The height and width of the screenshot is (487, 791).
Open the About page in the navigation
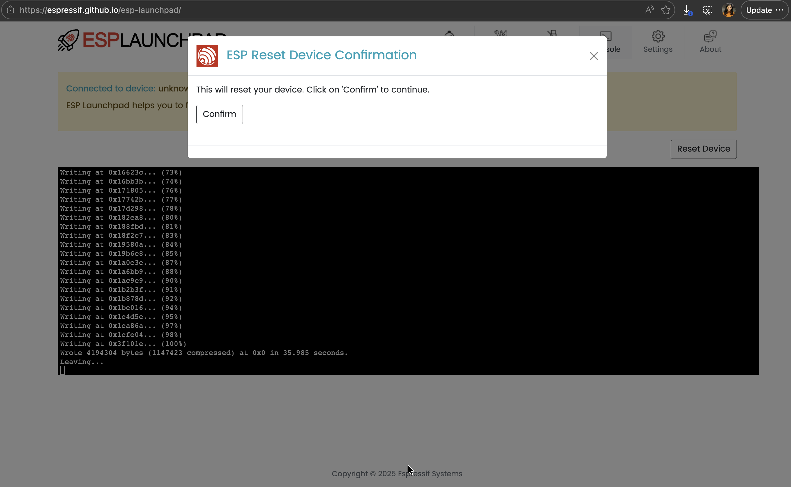click(710, 42)
